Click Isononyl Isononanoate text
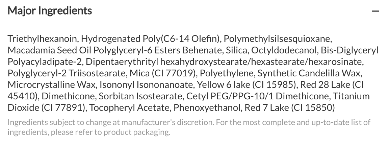This screenshot has height=146, width=389. coord(146,85)
